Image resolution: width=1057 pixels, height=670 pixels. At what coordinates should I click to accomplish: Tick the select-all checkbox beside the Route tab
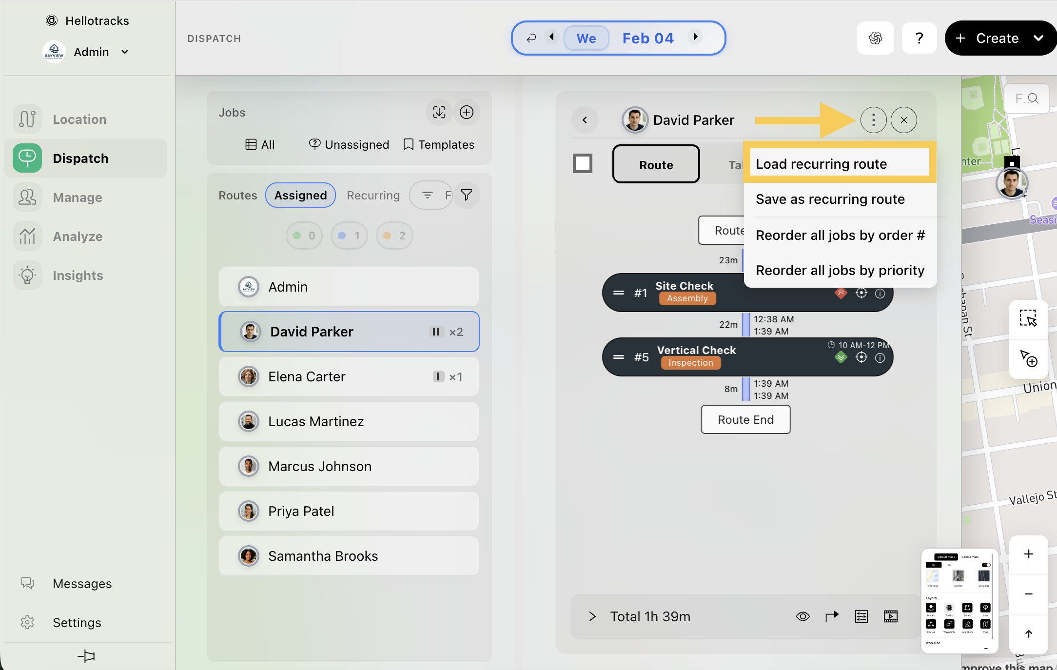(582, 164)
